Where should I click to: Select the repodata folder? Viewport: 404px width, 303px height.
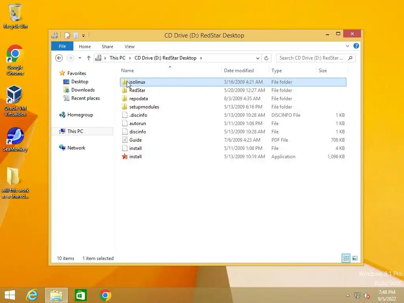click(233, 98)
